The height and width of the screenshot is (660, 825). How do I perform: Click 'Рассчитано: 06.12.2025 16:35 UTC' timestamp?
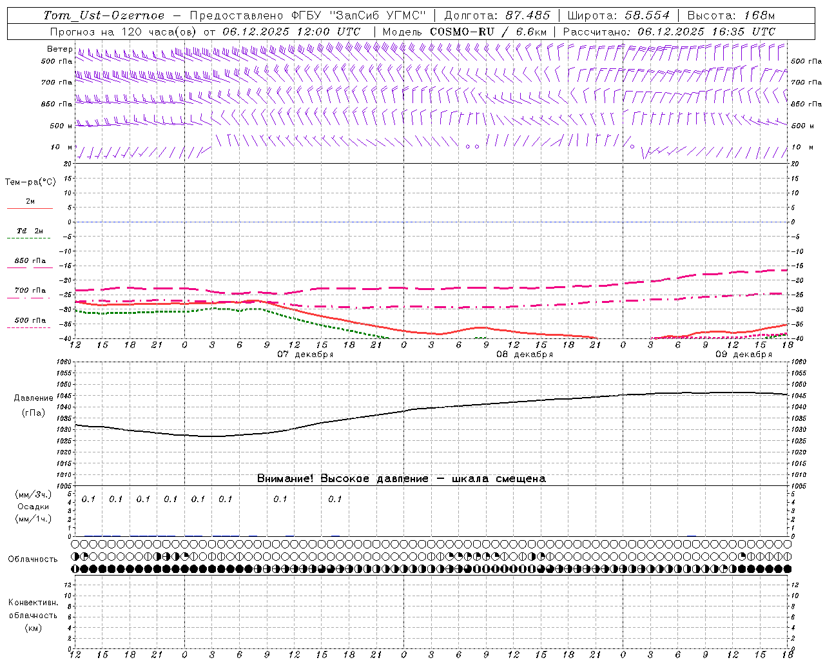click(x=669, y=32)
